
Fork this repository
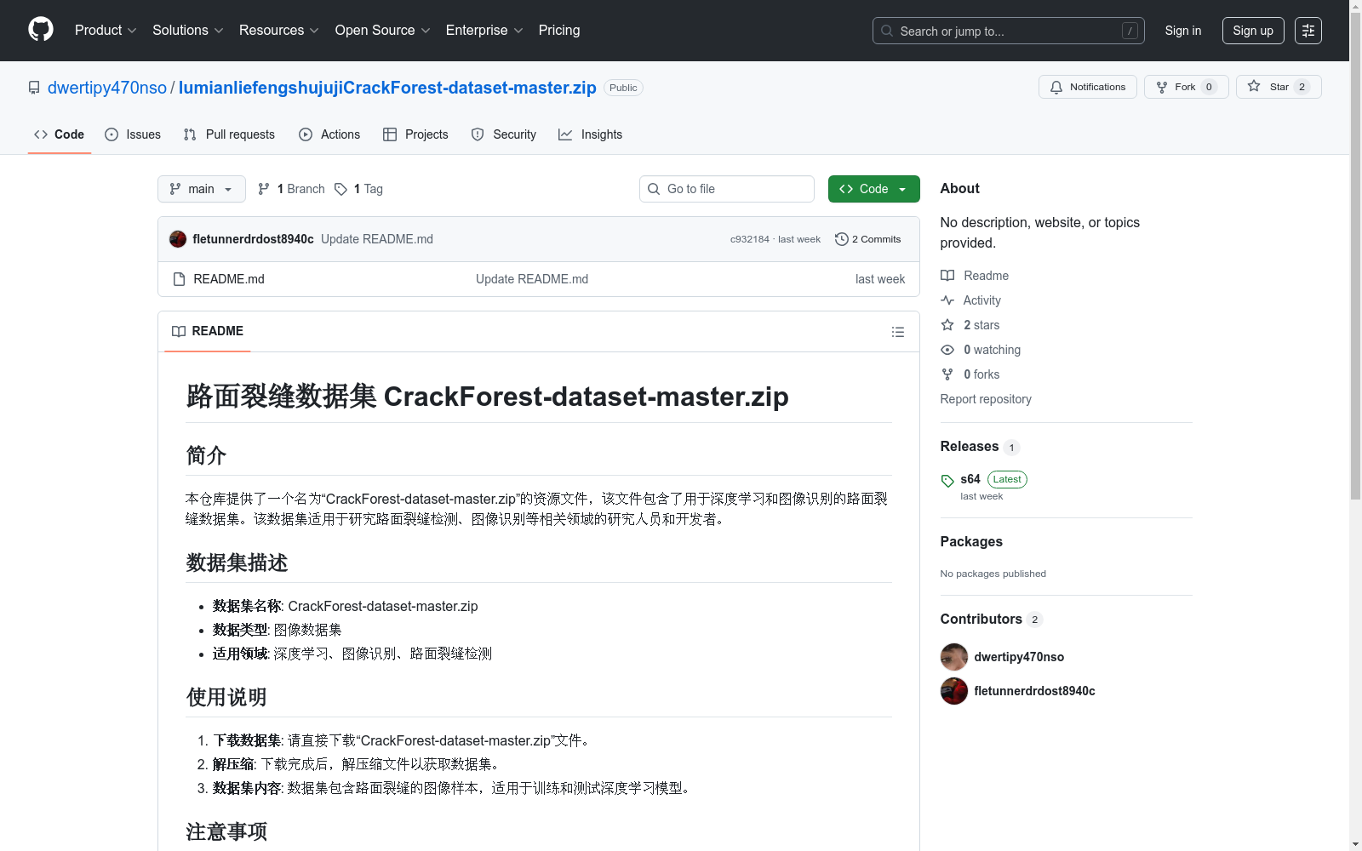click(x=1186, y=87)
